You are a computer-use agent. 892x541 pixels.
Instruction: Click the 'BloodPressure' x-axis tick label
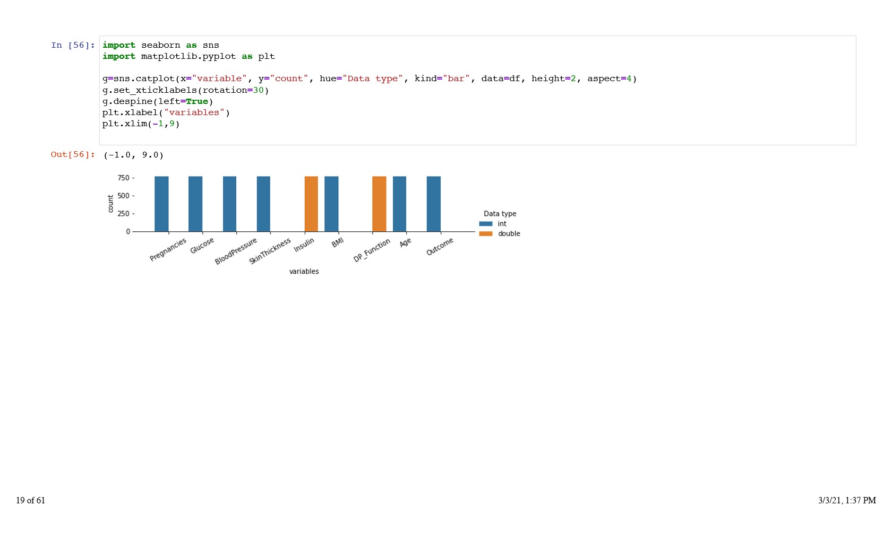[236, 251]
